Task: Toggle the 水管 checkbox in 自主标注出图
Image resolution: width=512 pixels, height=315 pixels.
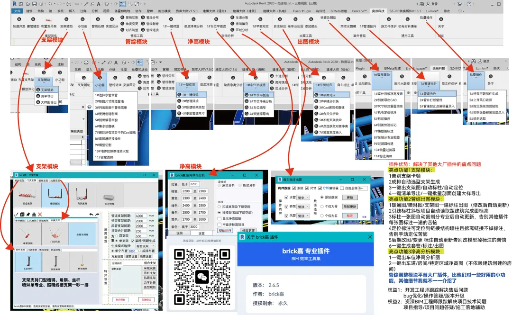Action: coord(286,197)
